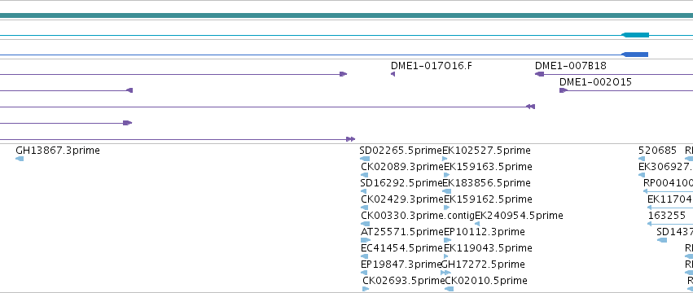The image size is (693, 293).
Task: Click the DME1-017O16.F arrowhead marker
Action: pyautogui.click(x=393, y=74)
